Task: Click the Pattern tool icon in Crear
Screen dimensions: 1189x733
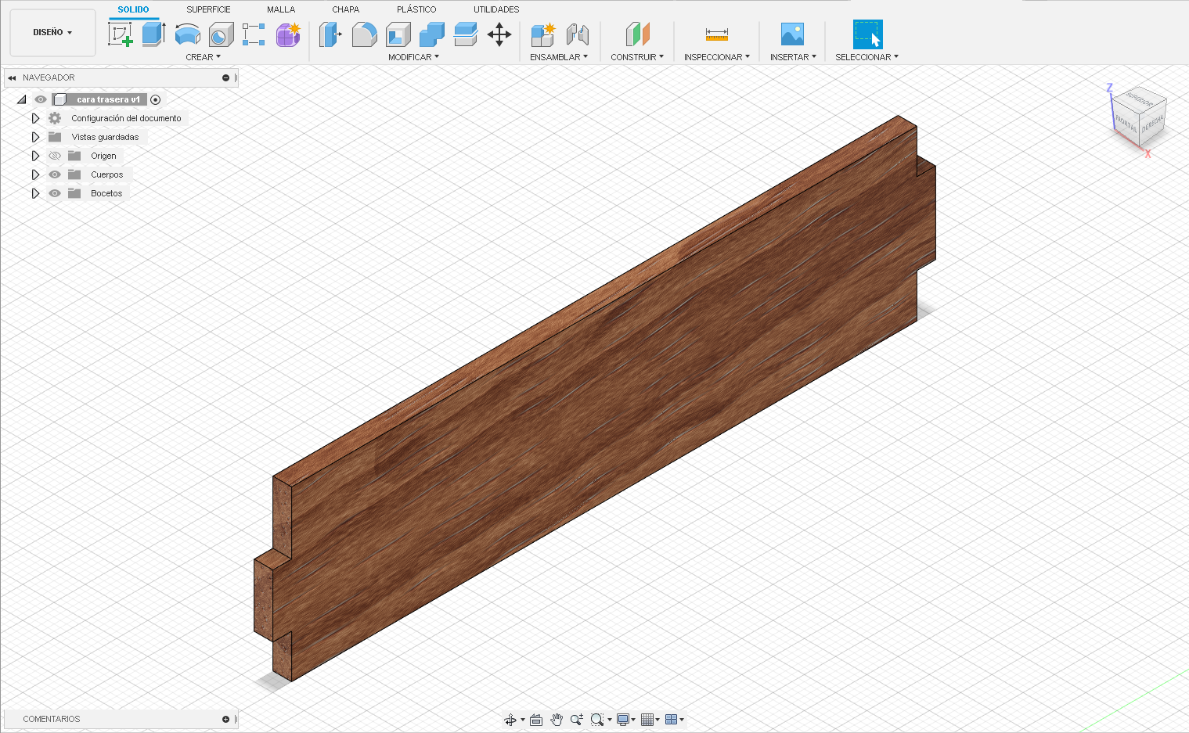Action: click(x=254, y=34)
